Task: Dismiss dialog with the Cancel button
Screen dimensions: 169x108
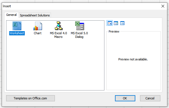Action: pos(150,98)
